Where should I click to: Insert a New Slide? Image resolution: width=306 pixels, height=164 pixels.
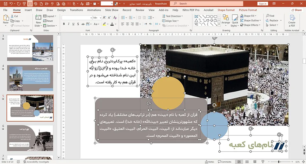click(38, 20)
